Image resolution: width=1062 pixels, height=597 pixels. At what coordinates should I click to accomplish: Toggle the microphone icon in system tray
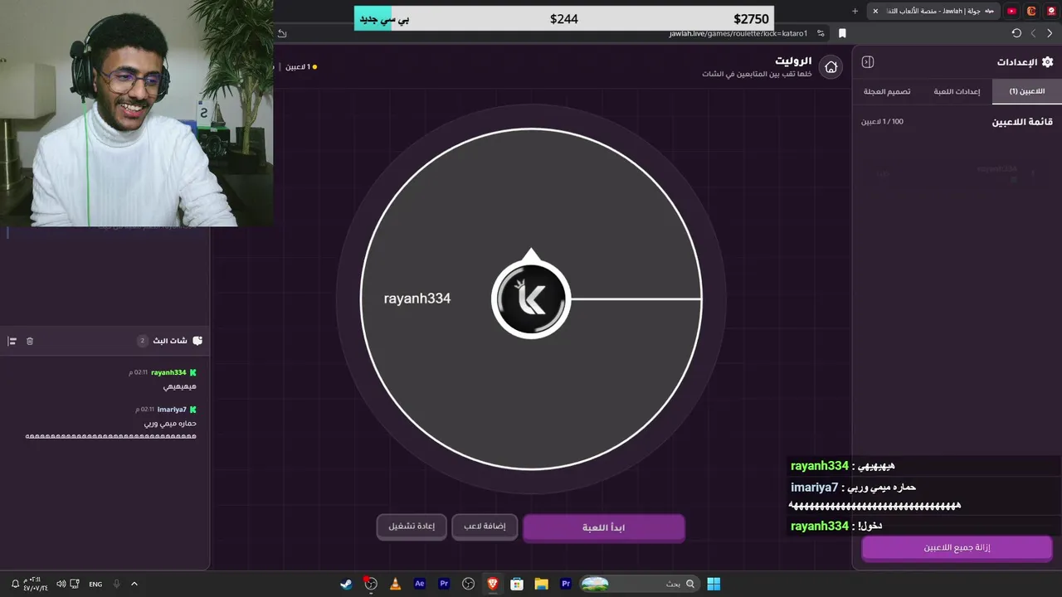(116, 585)
